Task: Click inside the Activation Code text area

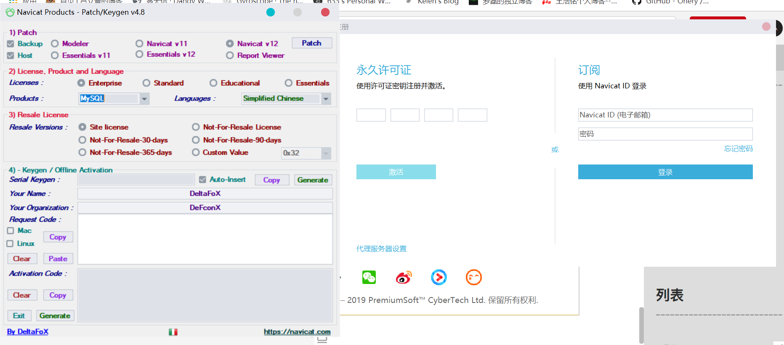Action: click(x=205, y=295)
